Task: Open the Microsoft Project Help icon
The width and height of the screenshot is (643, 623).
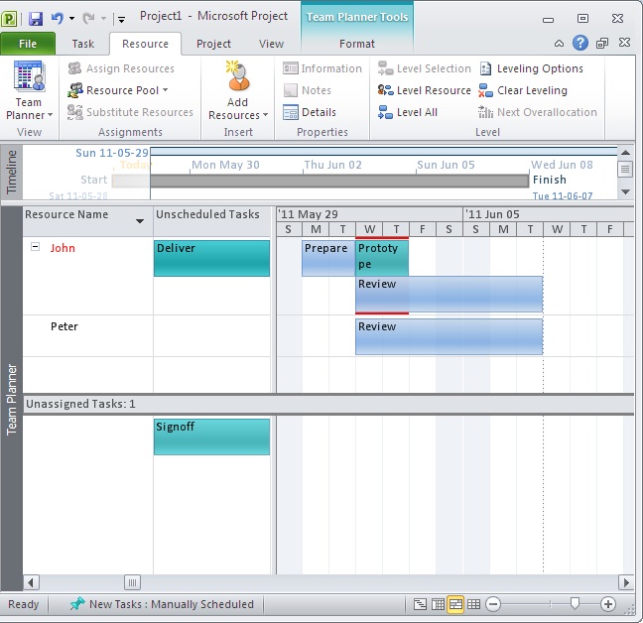Action: click(x=580, y=43)
